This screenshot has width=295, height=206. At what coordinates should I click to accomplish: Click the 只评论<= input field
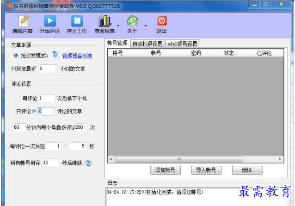click(x=46, y=111)
